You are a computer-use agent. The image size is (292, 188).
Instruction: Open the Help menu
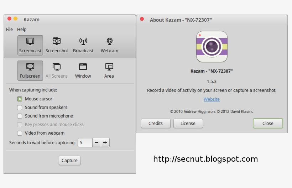pos(22,30)
